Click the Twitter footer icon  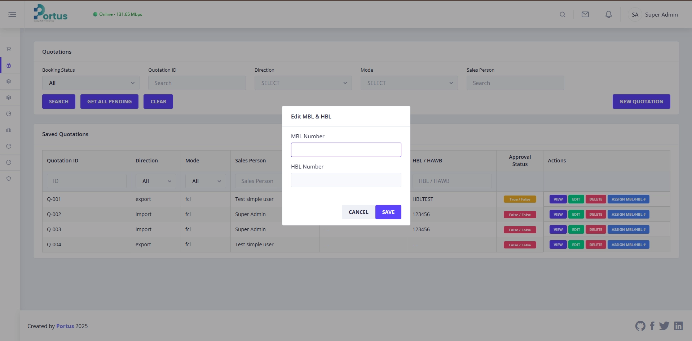(664, 326)
